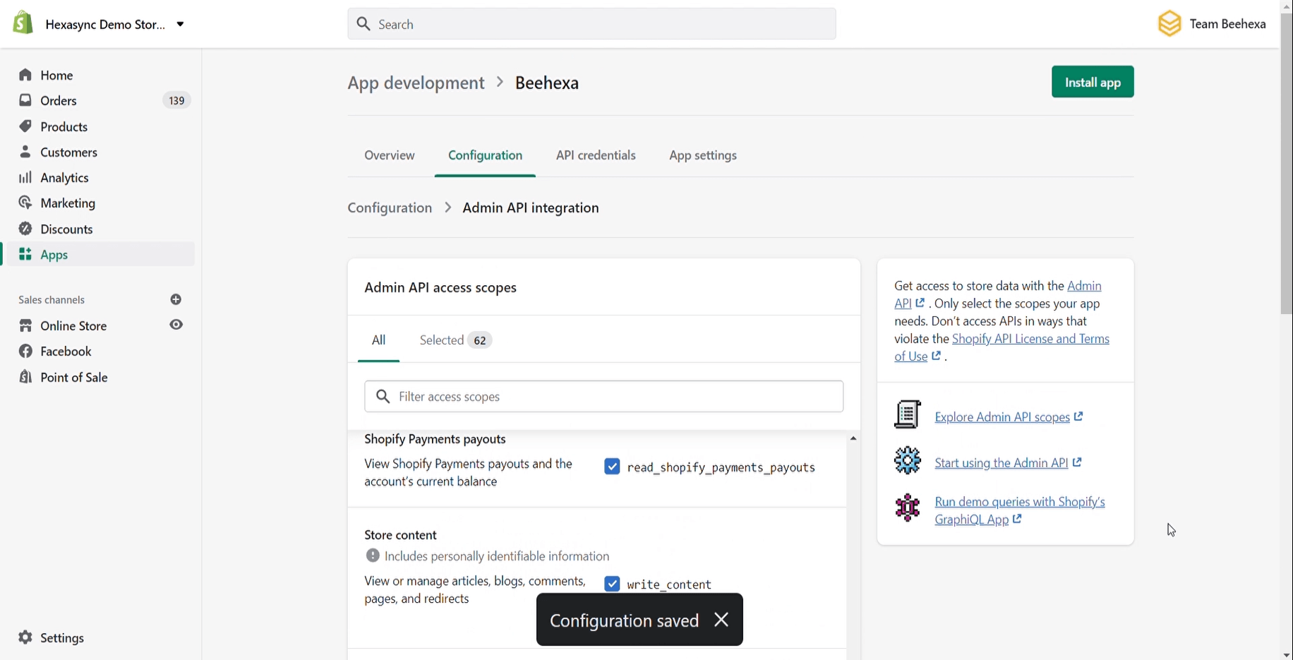Open Customers in the sidebar
The height and width of the screenshot is (660, 1293).
pos(68,152)
